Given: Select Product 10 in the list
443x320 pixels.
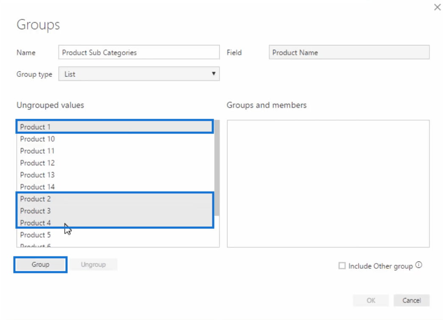Looking at the screenshot, I should (115, 139).
